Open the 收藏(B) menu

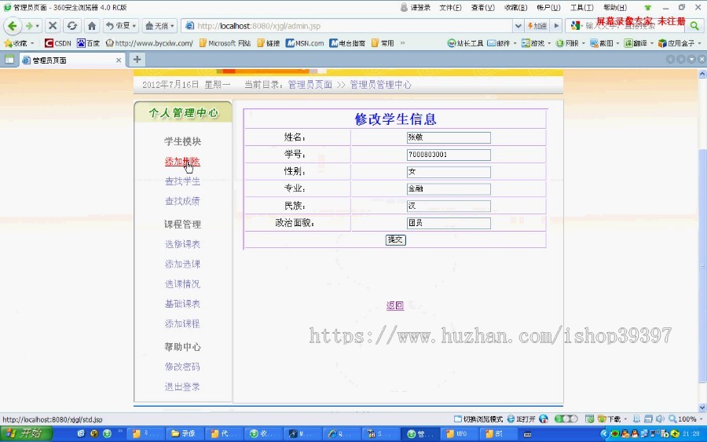tap(516, 7)
